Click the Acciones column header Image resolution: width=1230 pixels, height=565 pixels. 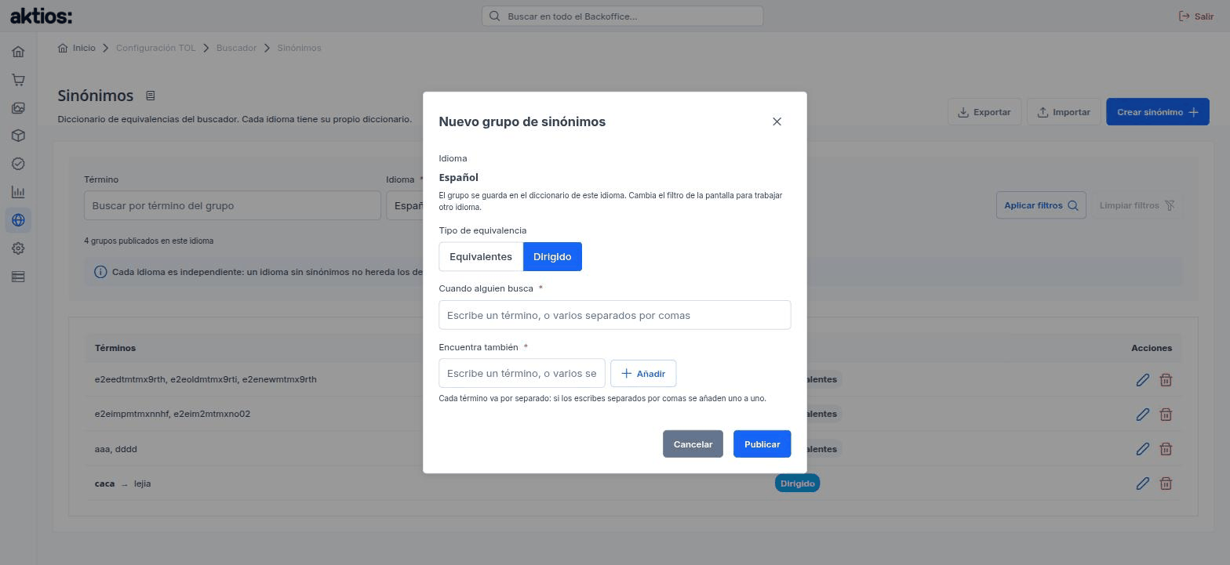pos(1152,348)
